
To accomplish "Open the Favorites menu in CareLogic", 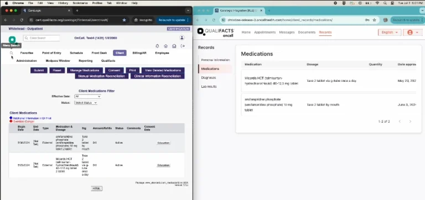I will pos(27,53).
